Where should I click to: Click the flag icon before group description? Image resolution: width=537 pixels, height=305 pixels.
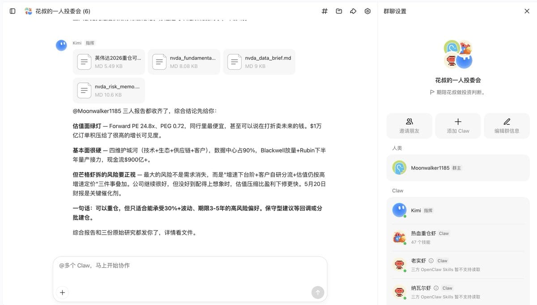pos(432,93)
